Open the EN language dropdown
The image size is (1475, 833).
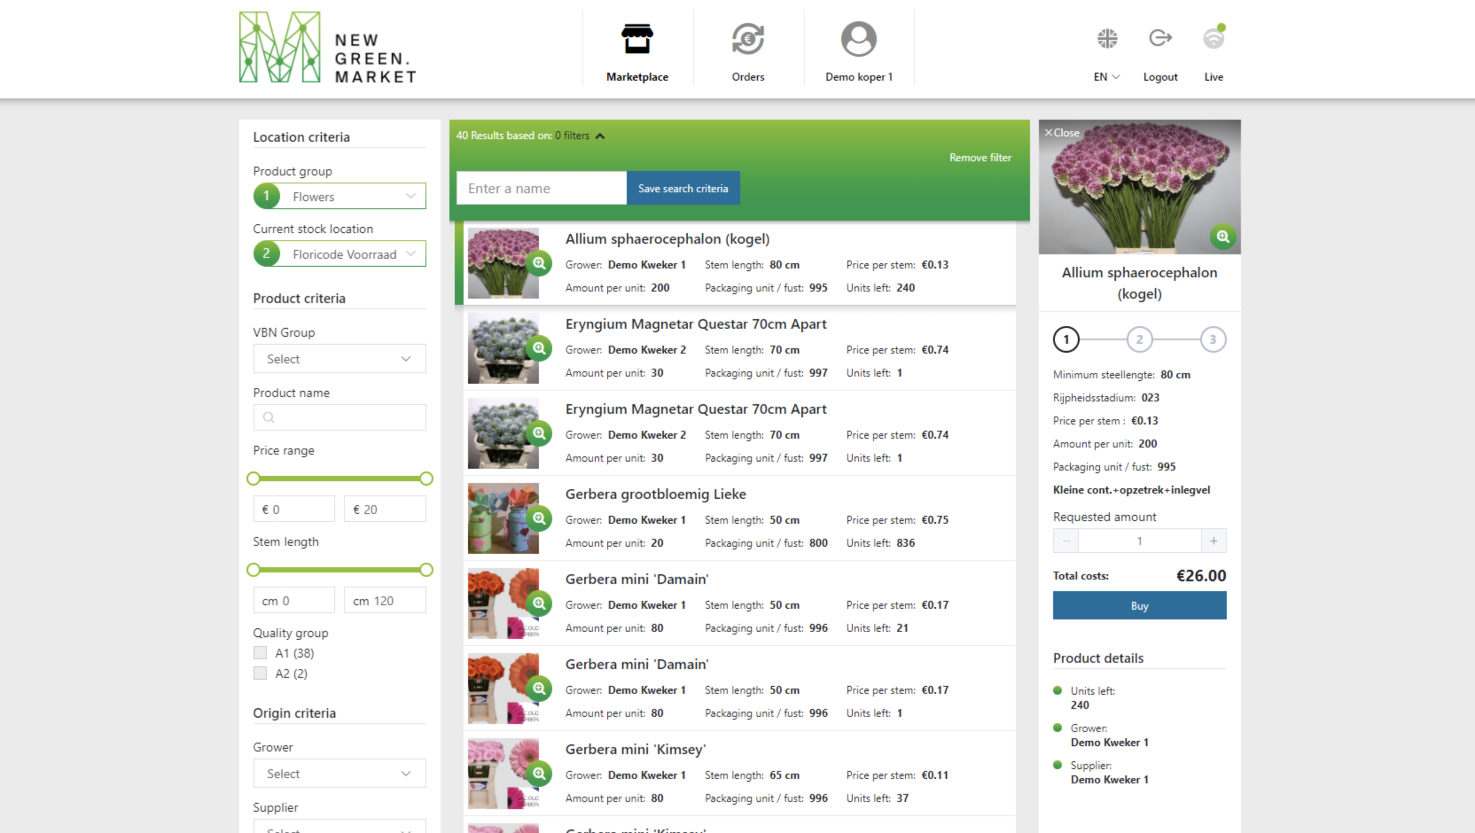click(1106, 77)
